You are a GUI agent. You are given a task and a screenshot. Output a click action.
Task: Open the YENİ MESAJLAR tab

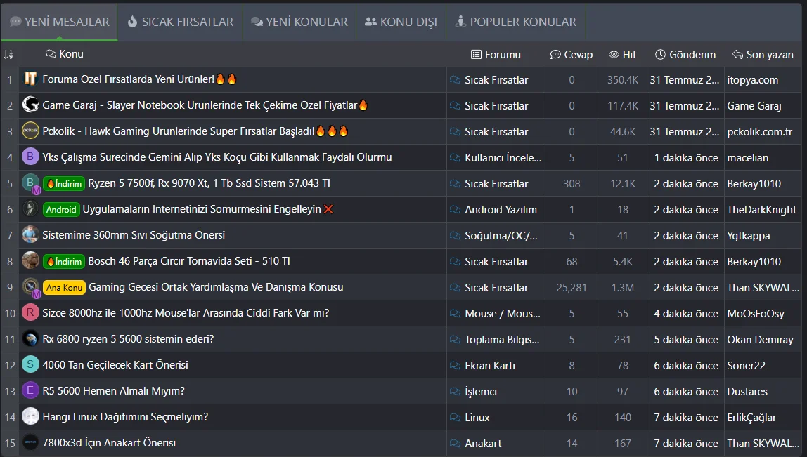[x=60, y=22]
